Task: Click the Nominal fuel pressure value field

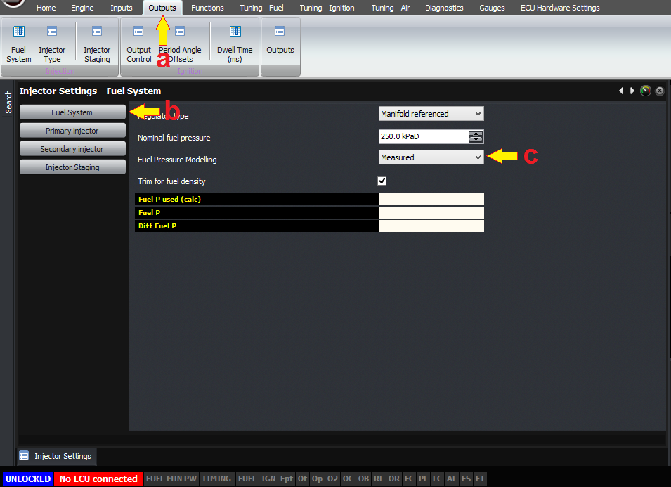Action: coord(424,136)
